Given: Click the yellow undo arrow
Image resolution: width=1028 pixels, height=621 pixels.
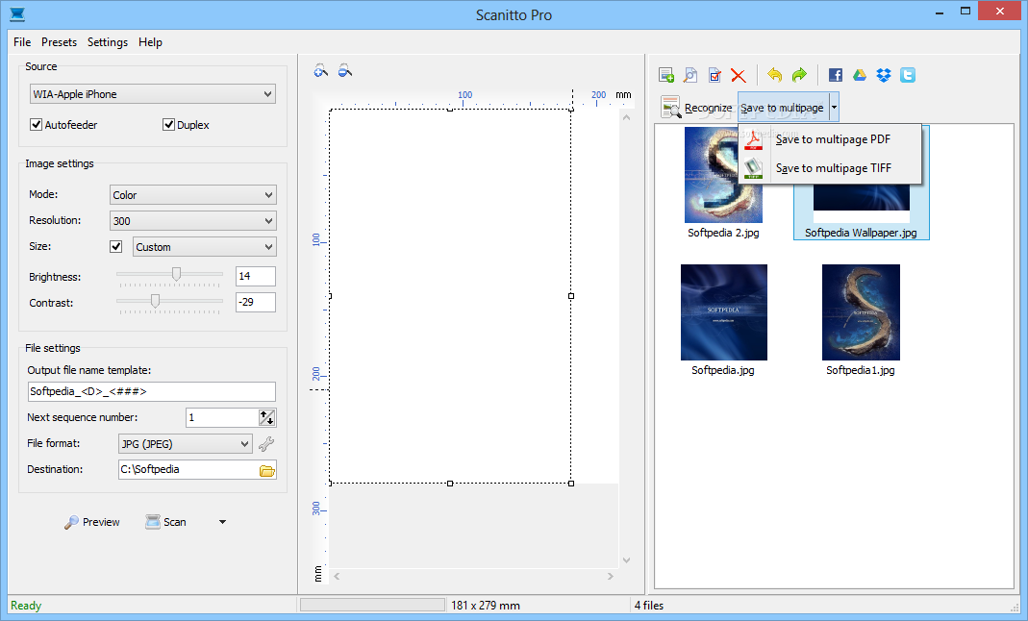Looking at the screenshot, I should point(774,75).
